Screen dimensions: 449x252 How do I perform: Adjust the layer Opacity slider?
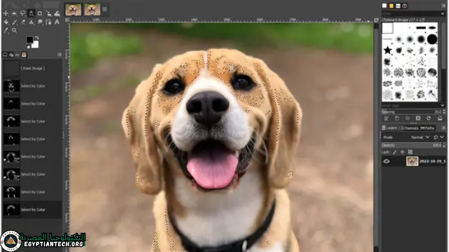412,145
